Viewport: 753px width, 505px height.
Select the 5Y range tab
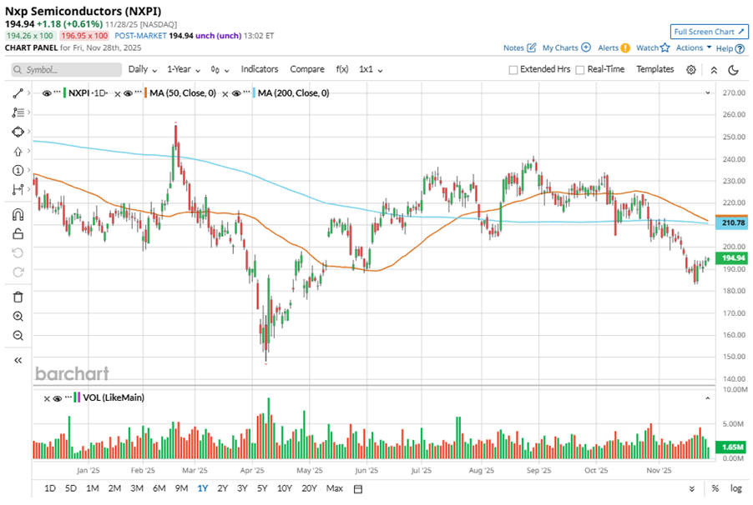point(262,488)
